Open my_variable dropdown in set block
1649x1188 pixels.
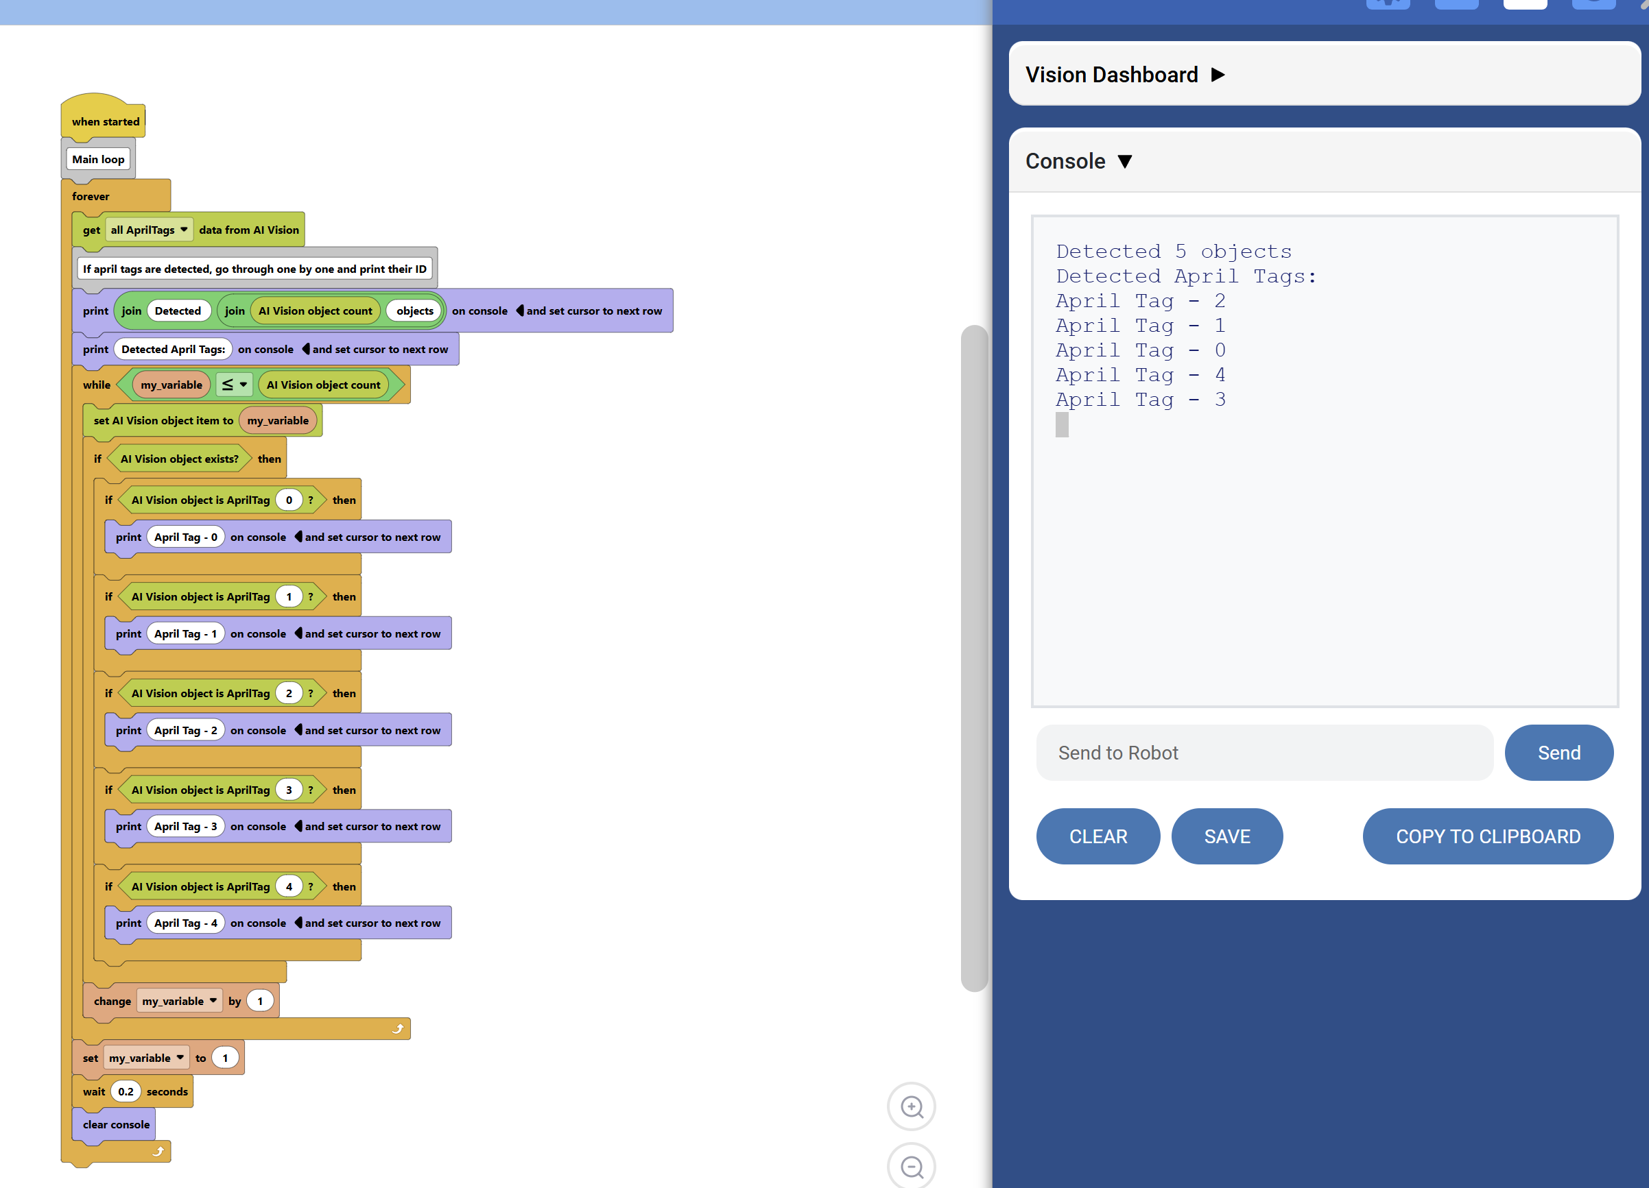point(147,1058)
